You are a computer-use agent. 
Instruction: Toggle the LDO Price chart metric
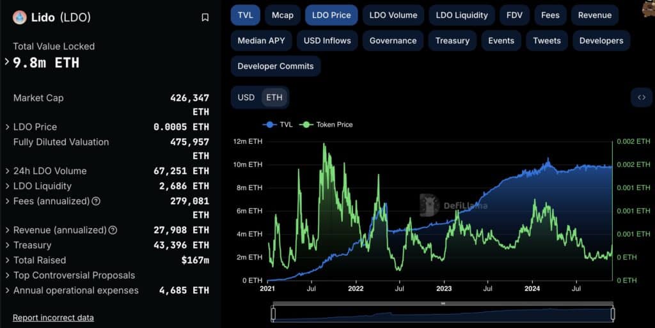(331, 15)
